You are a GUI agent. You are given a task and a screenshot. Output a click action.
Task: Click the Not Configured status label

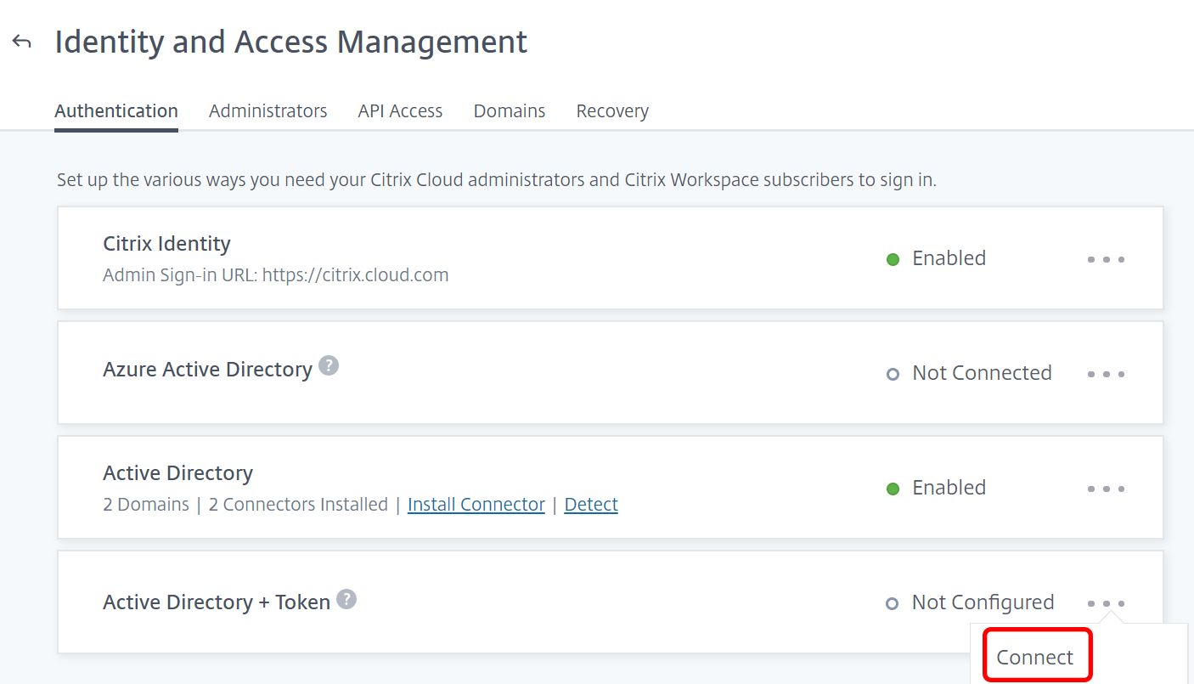[x=983, y=602]
